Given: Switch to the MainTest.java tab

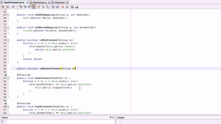Looking at the screenshot, I should click(39, 2).
